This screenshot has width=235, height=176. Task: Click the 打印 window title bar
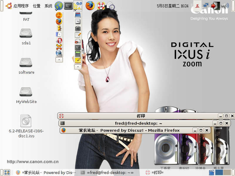coord(141,116)
